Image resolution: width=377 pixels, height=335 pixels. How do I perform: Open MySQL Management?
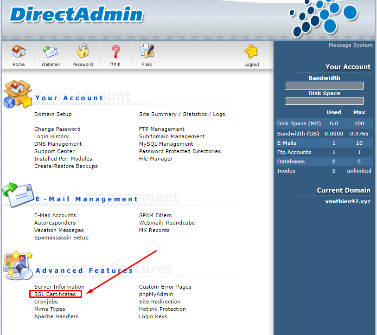pos(166,143)
